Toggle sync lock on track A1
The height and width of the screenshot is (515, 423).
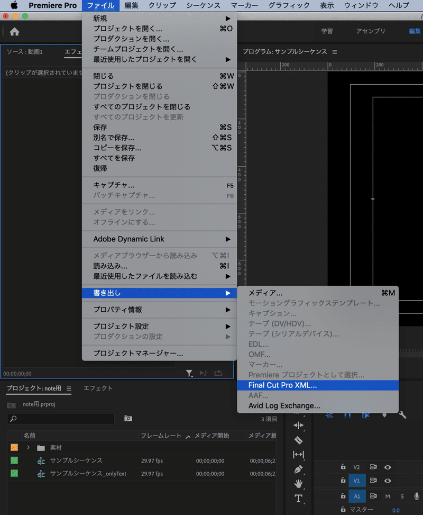(x=373, y=496)
